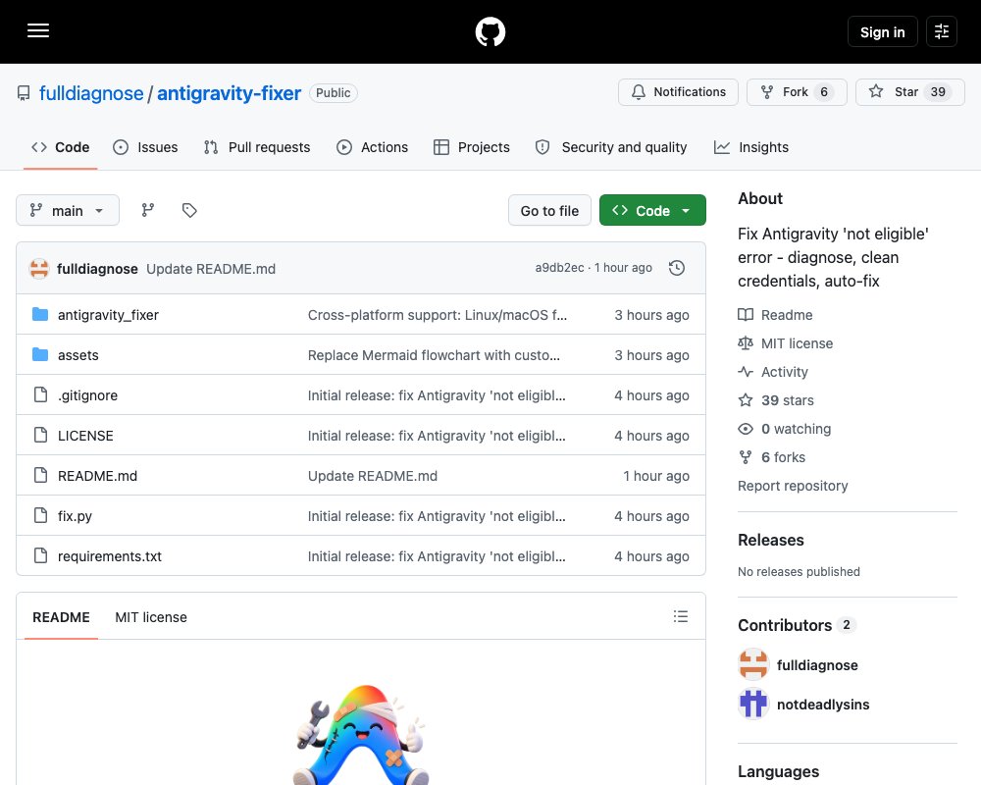Open requirements.txt file

[x=110, y=556]
